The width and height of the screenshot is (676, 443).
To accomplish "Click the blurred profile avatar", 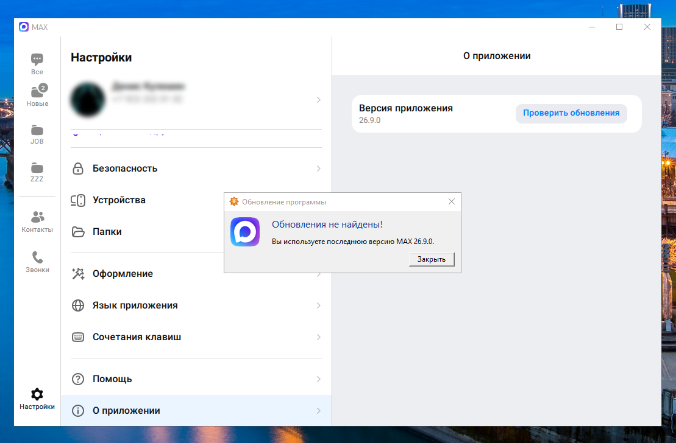I will 88,100.
